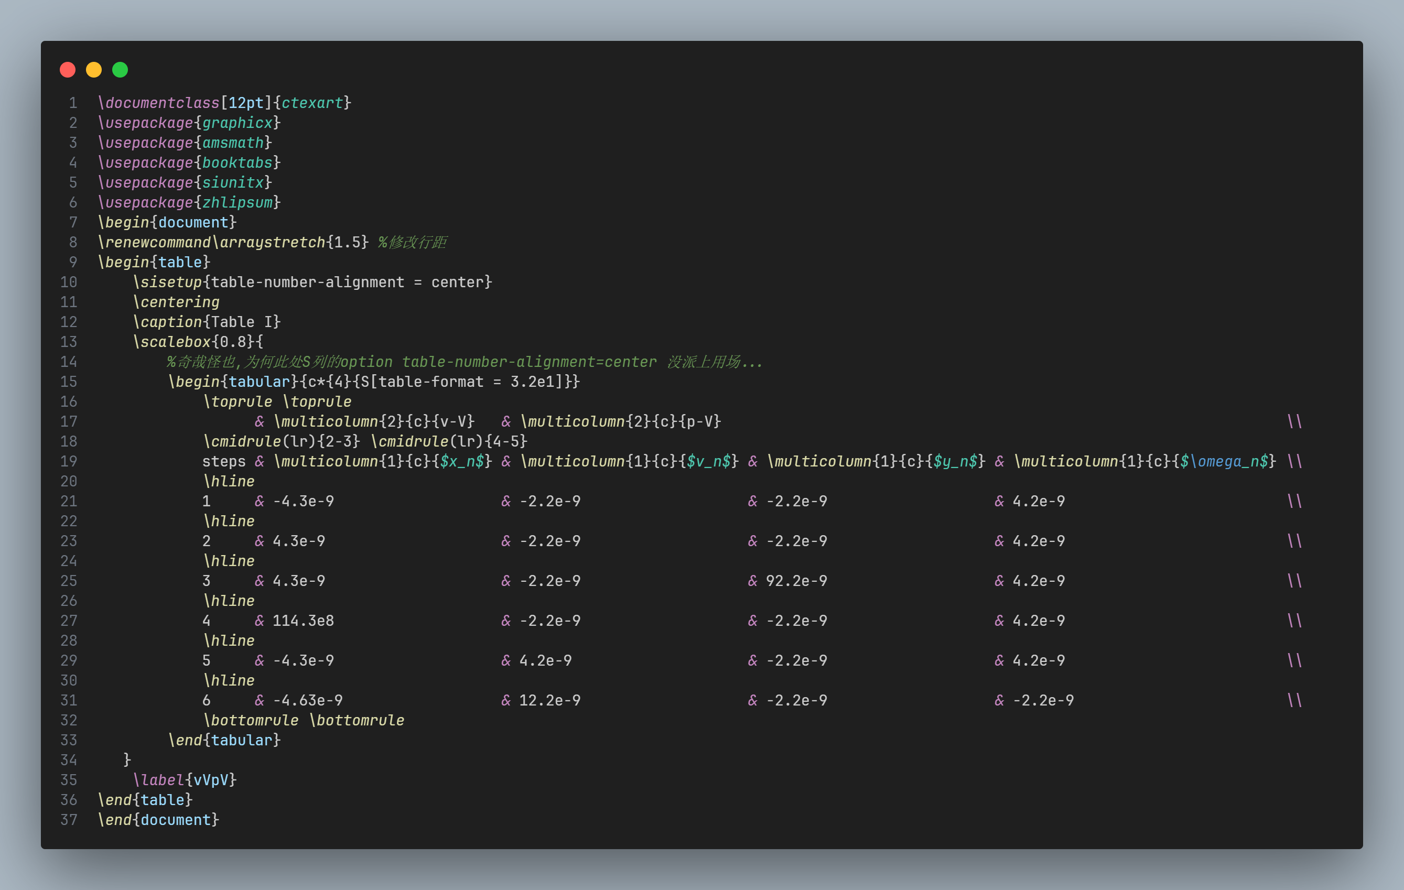Click the yellow minimize window dot
Viewport: 1404px width, 890px height.
(94, 70)
